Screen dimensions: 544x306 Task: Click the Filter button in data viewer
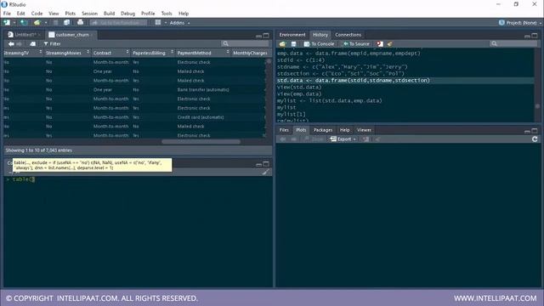point(52,43)
